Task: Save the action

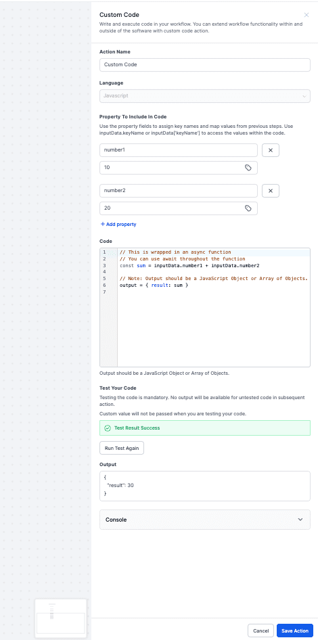Action: (295, 631)
